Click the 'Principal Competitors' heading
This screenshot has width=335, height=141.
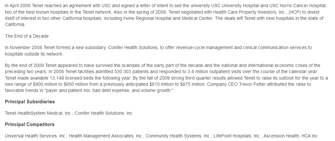[30, 124]
